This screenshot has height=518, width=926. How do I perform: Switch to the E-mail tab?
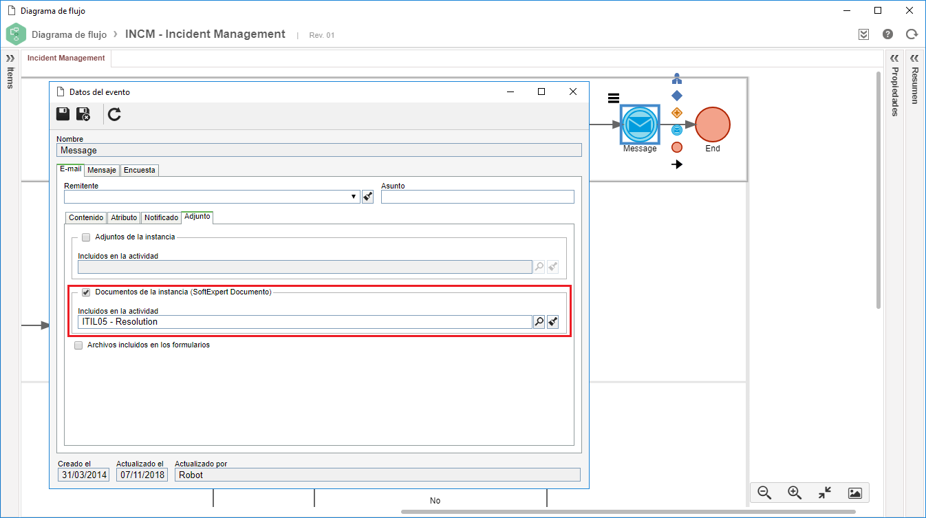[x=70, y=169]
